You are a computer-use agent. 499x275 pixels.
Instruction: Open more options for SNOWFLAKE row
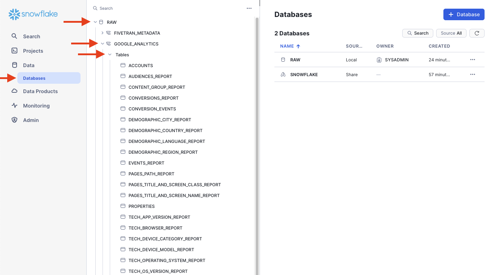473,75
